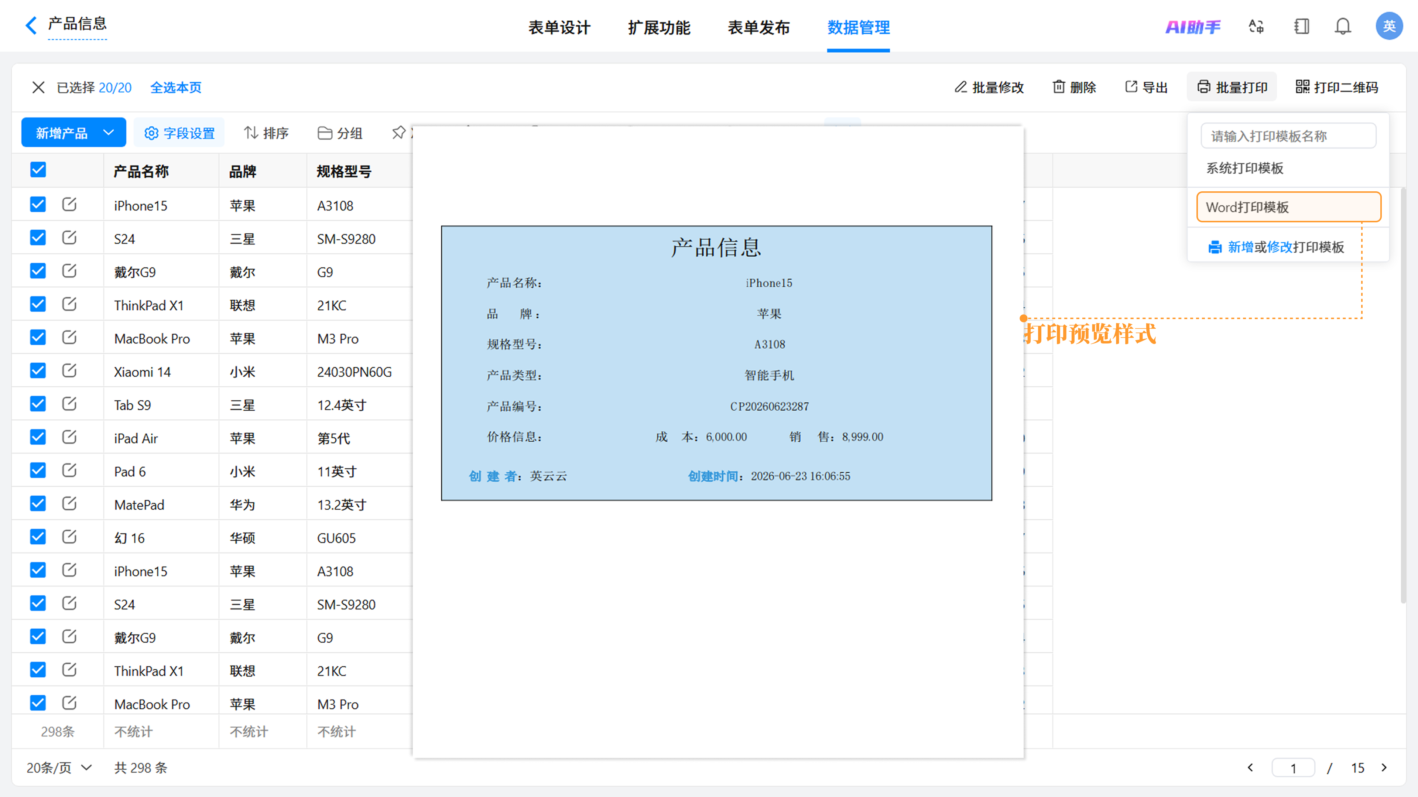
Task: Uncheck the Tab S9 row checkbox
Action: (38, 404)
